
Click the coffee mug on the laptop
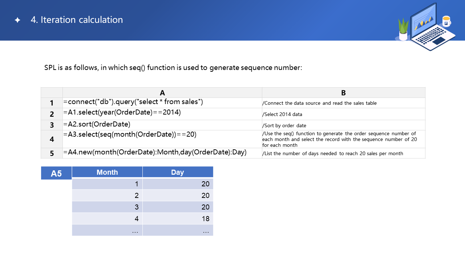(446, 21)
